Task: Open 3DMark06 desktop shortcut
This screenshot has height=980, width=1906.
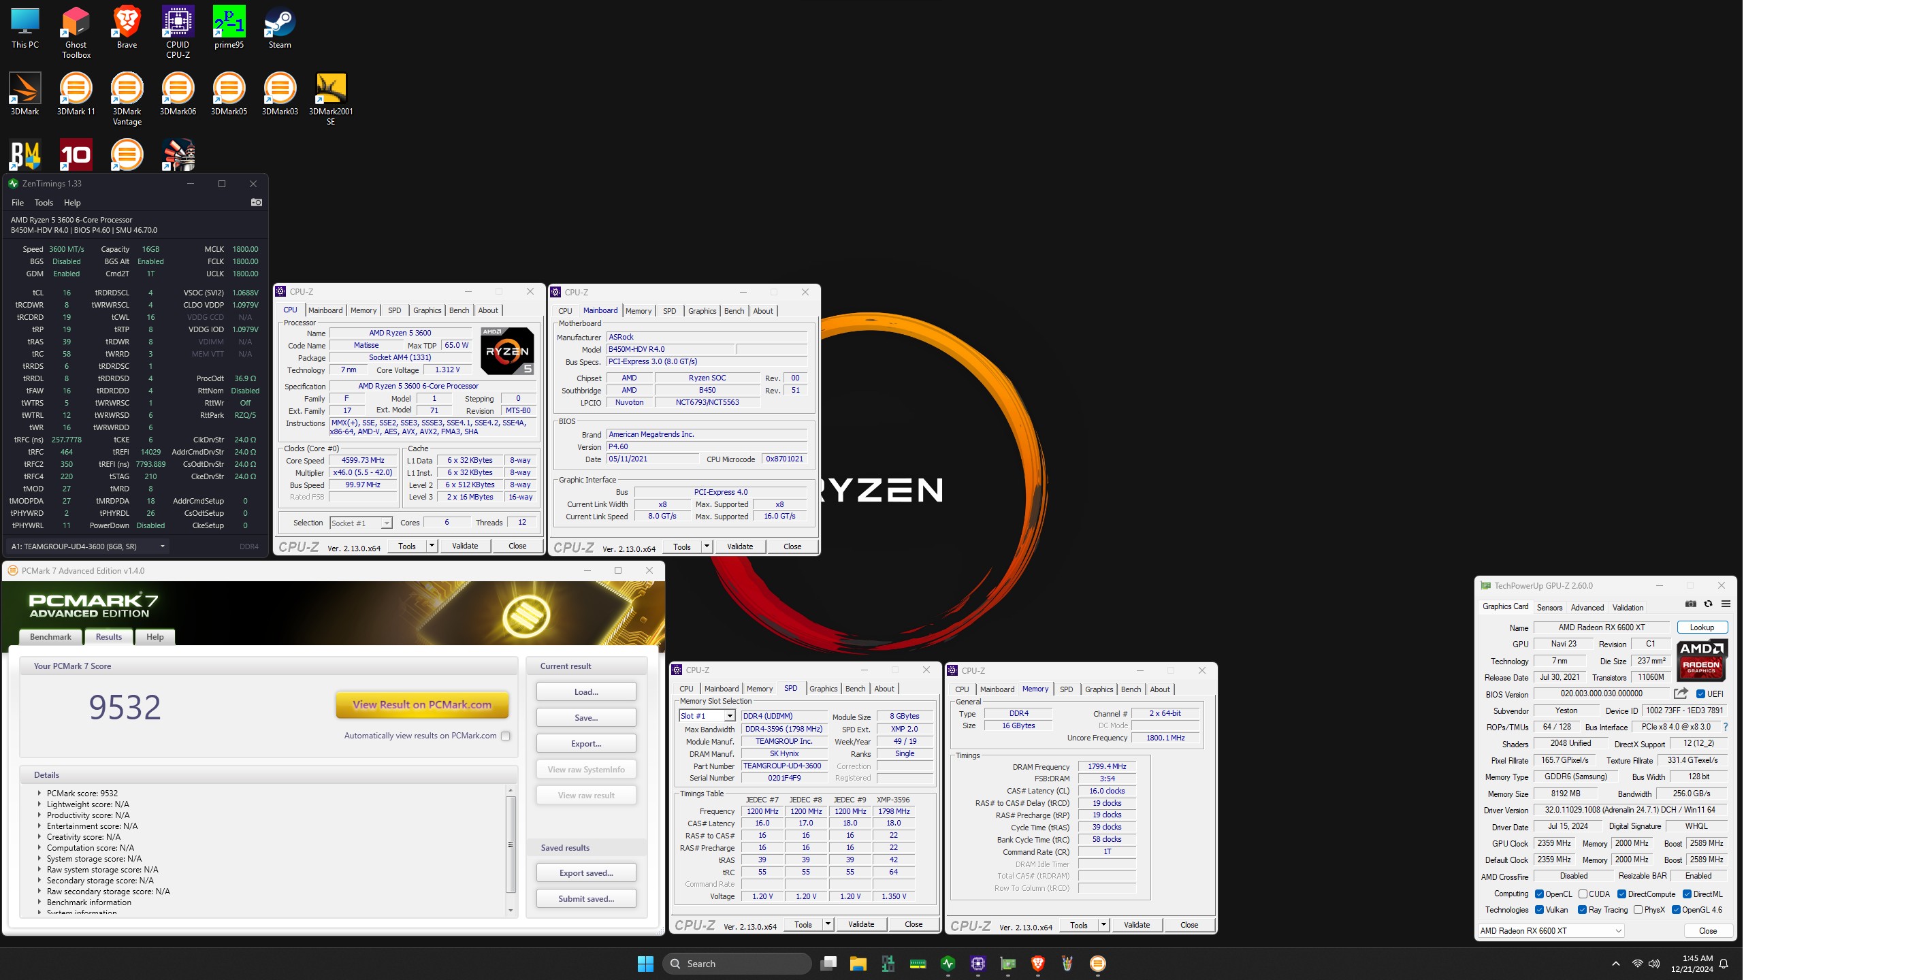Action: [178, 94]
